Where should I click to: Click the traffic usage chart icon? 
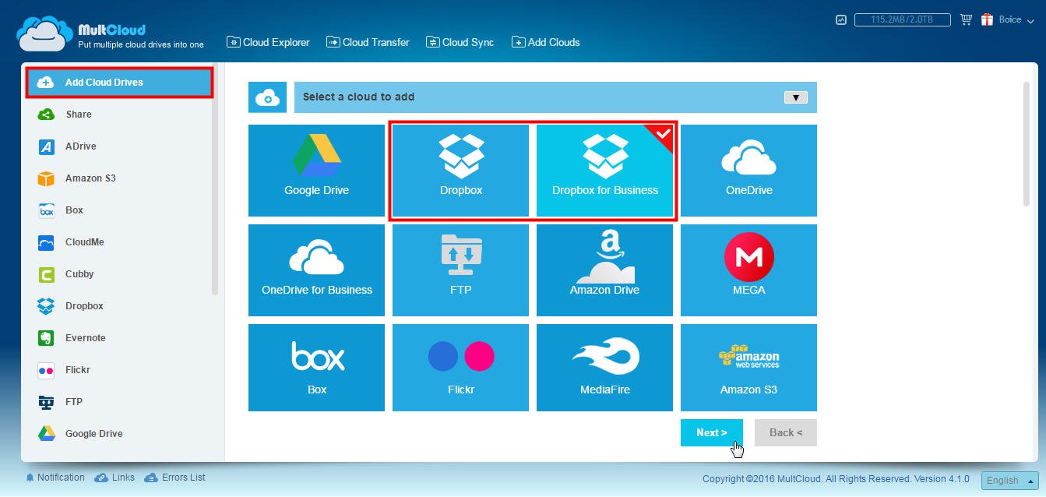pos(841,20)
